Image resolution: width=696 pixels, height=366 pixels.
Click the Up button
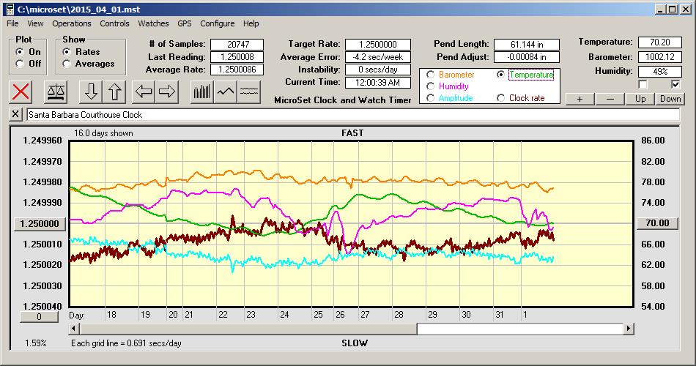point(640,99)
